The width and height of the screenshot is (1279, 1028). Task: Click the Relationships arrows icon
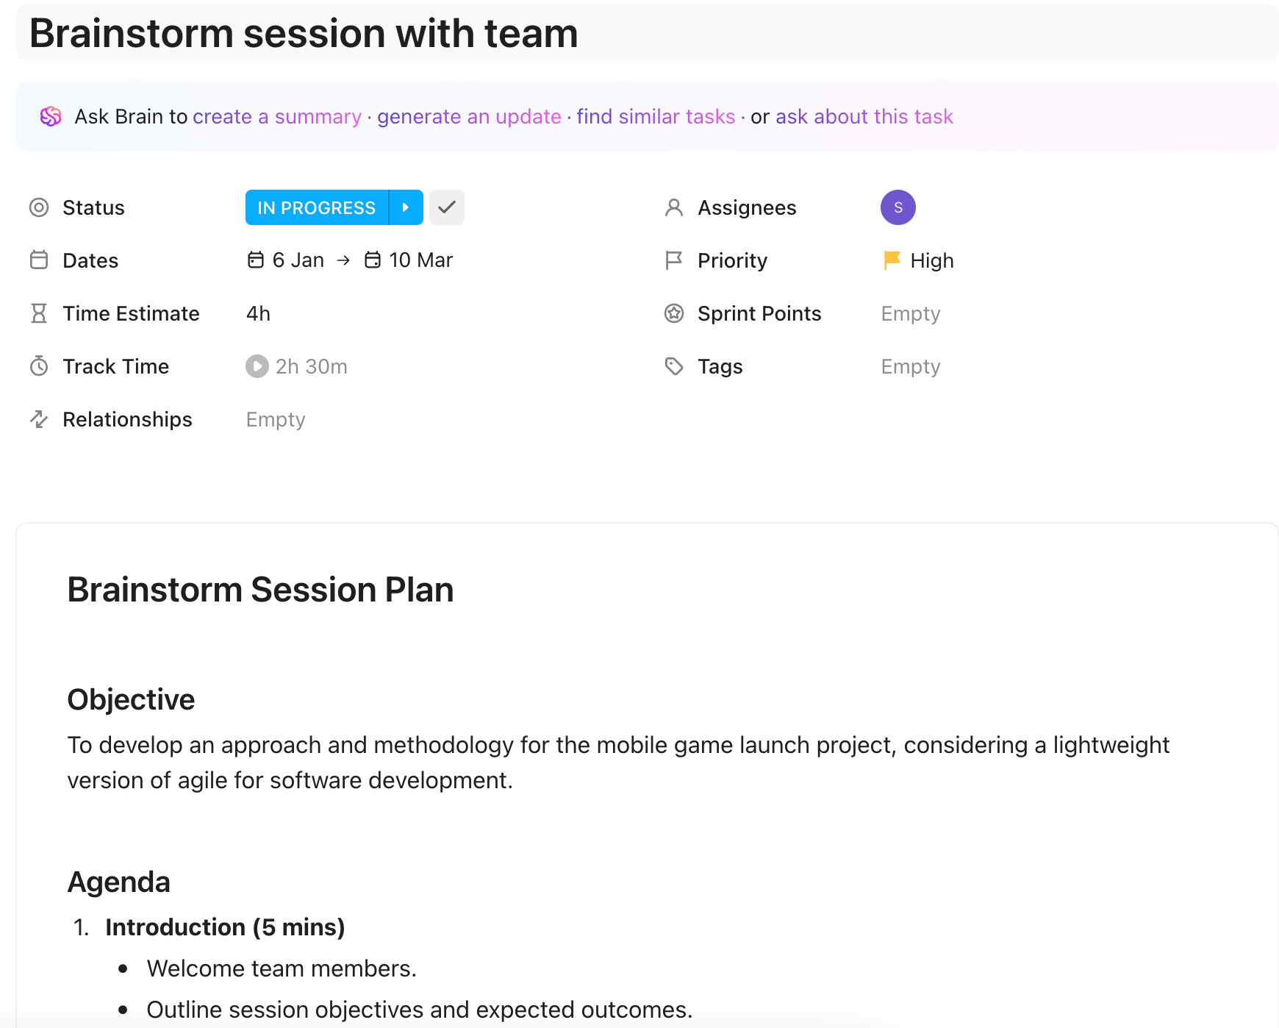tap(39, 419)
